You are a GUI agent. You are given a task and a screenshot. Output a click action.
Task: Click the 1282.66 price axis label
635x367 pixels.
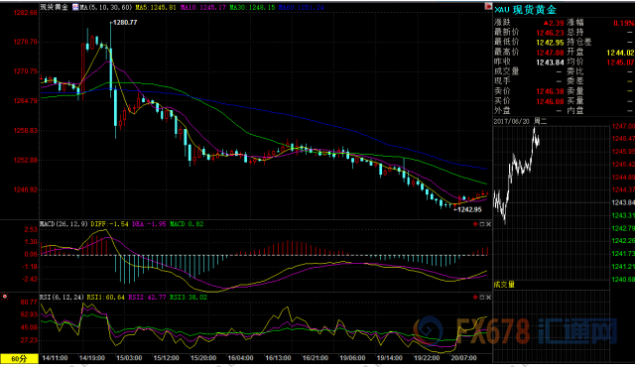25,13
